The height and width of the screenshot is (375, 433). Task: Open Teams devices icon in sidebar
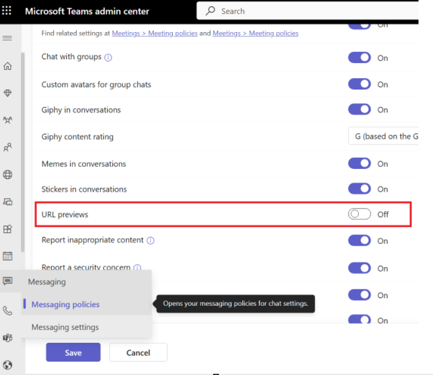click(8, 202)
